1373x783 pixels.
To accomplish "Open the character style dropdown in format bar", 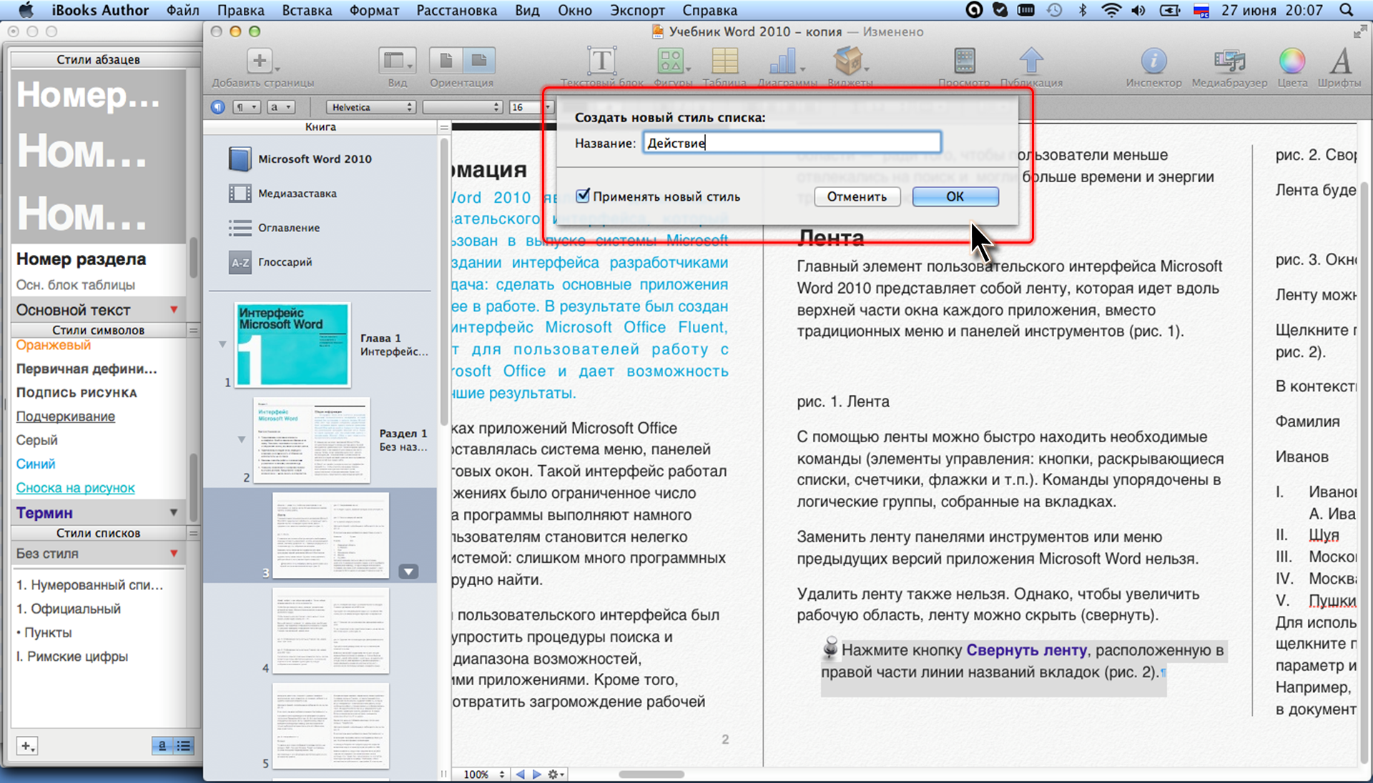I will (x=280, y=107).
